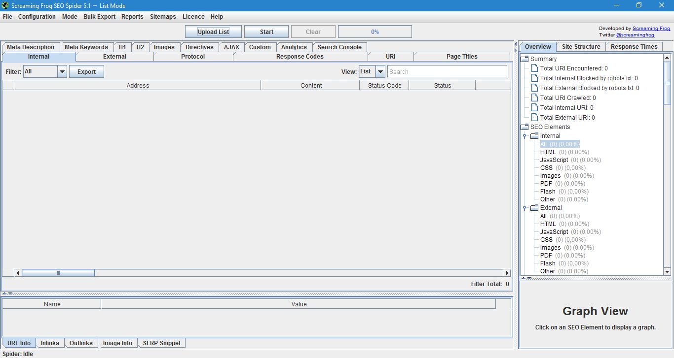
Task: Click the Search input field
Action: coord(447,72)
